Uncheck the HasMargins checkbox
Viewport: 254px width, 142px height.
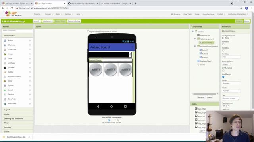pyautogui.click(x=223, y=77)
